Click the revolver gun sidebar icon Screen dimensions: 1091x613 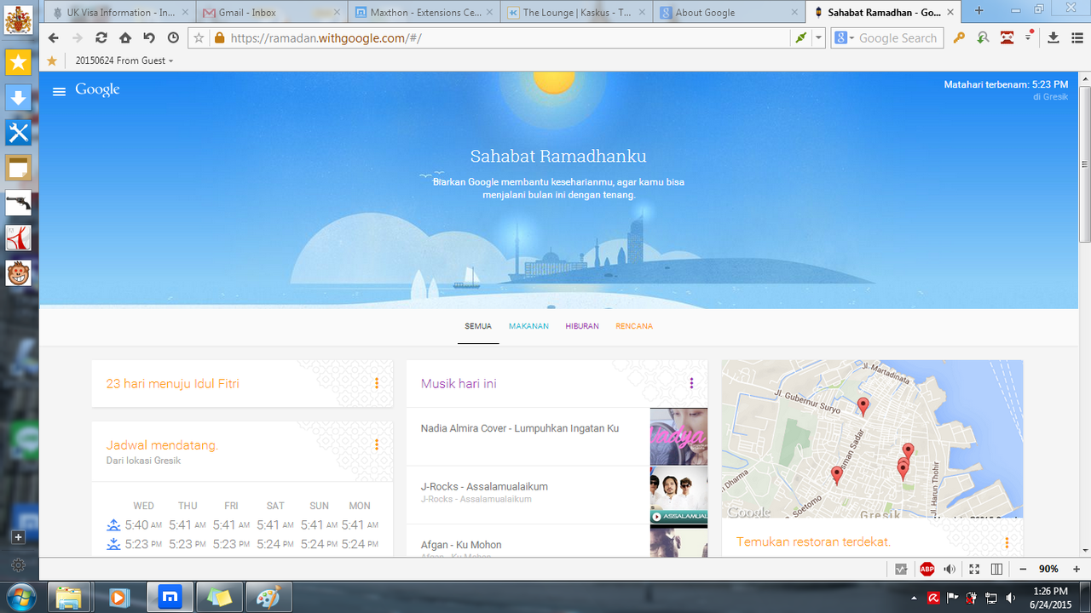pyautogui.click(x=19, y=203)
